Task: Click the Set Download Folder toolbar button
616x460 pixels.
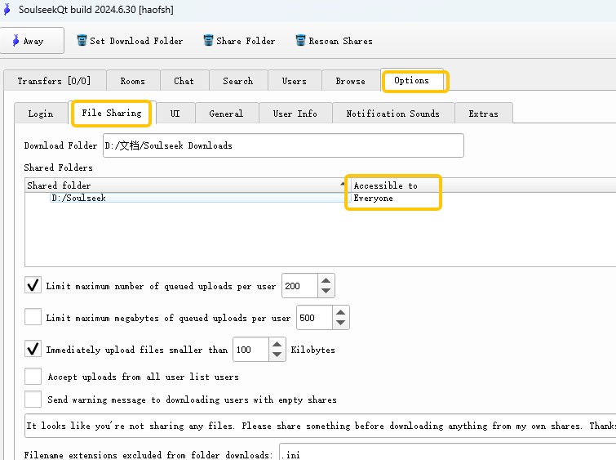Action: click(x=130, y=41)
